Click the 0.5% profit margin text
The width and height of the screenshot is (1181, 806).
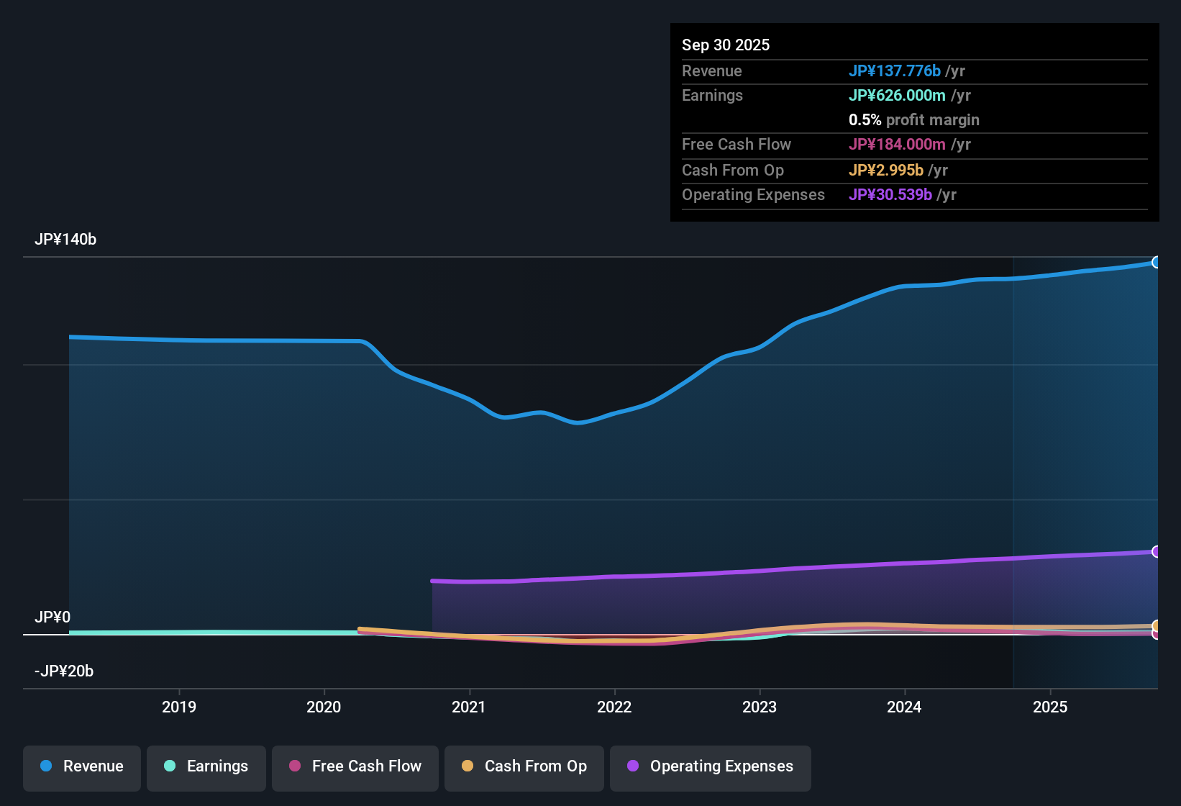[913, 119]
